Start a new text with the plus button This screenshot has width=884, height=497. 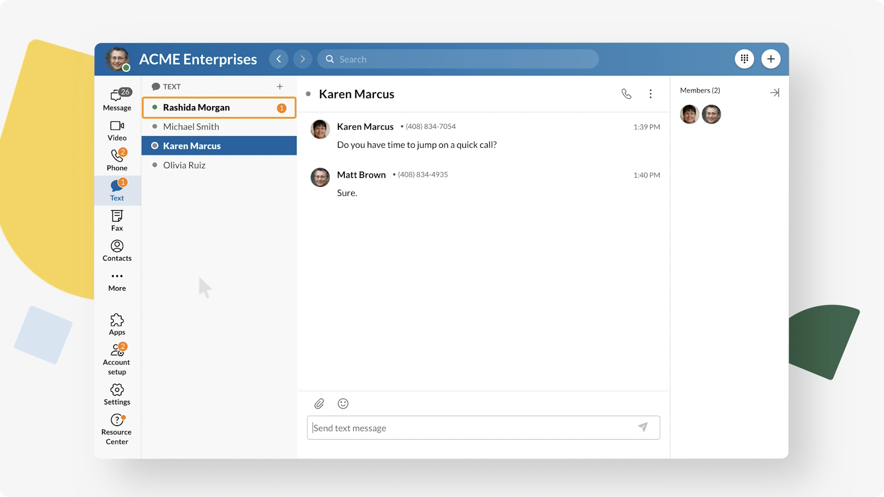[x=280, y=86]
